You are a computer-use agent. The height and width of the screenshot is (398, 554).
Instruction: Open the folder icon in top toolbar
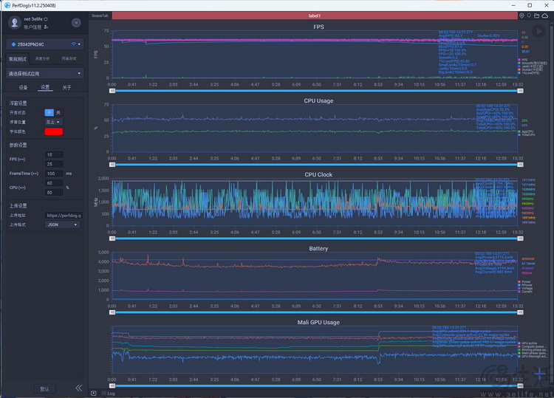point(537,16)
